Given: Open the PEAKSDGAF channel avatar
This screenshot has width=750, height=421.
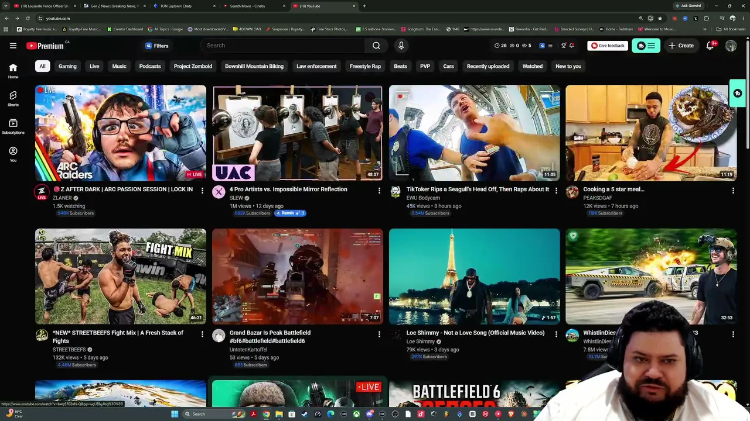Looking at the screenshot, I should (x=572, y=192).
